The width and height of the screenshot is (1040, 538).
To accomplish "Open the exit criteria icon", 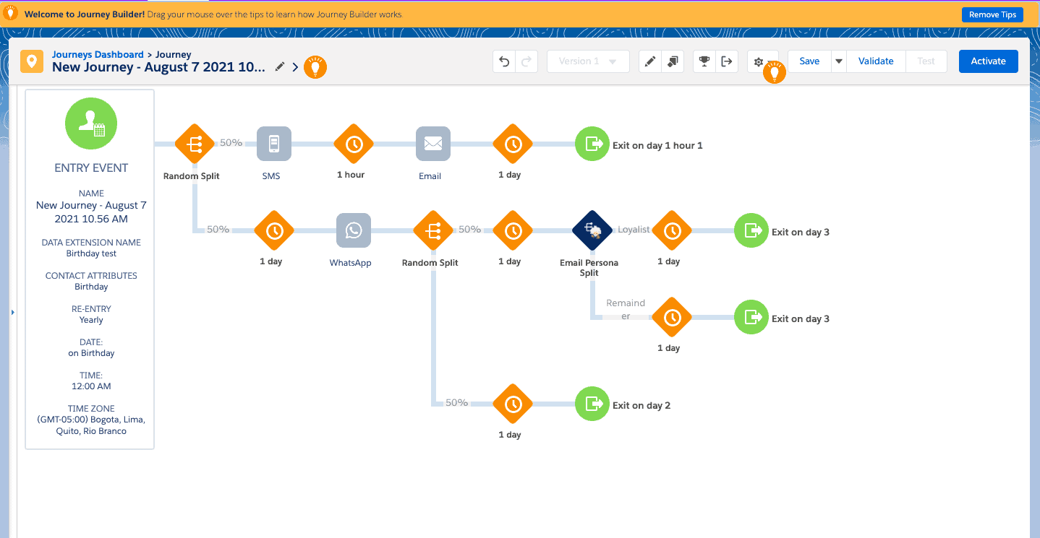I will (x=726, y=61).
